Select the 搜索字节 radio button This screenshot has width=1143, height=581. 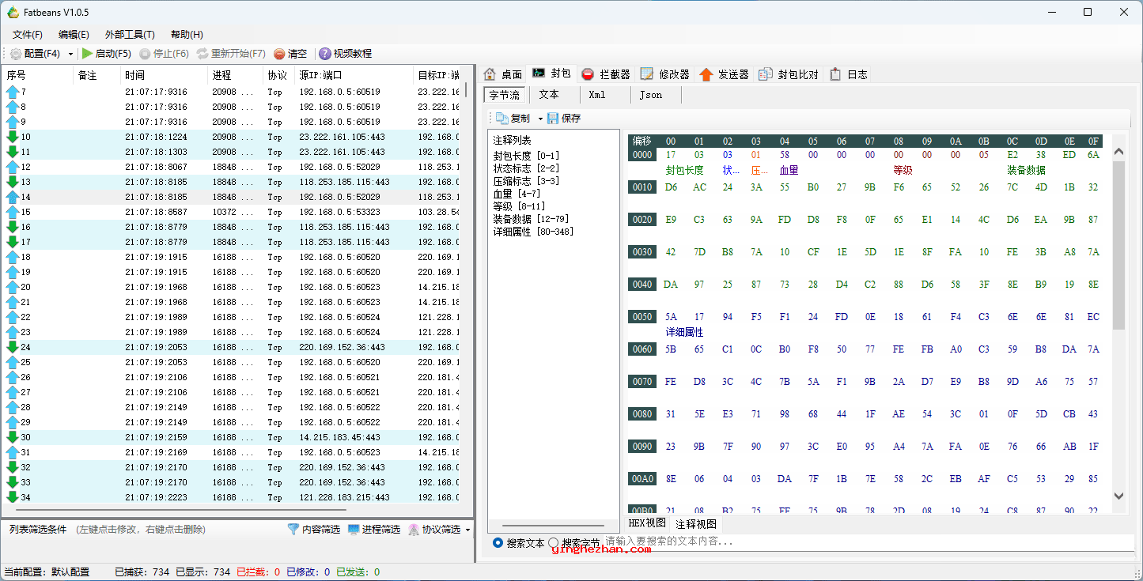[554, 543]
